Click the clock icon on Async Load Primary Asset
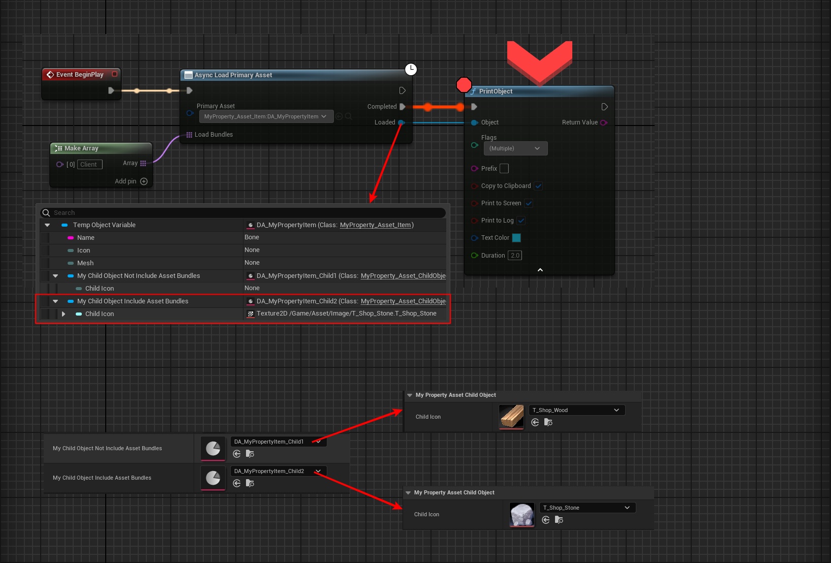Image resolution: width=831 pixels, height=563 pixels. coord(411,69)
